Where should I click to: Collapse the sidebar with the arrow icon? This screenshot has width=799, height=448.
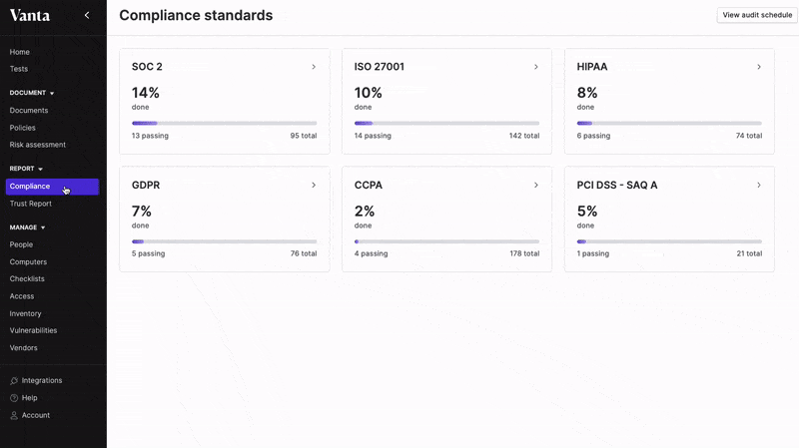click(87, 15)
